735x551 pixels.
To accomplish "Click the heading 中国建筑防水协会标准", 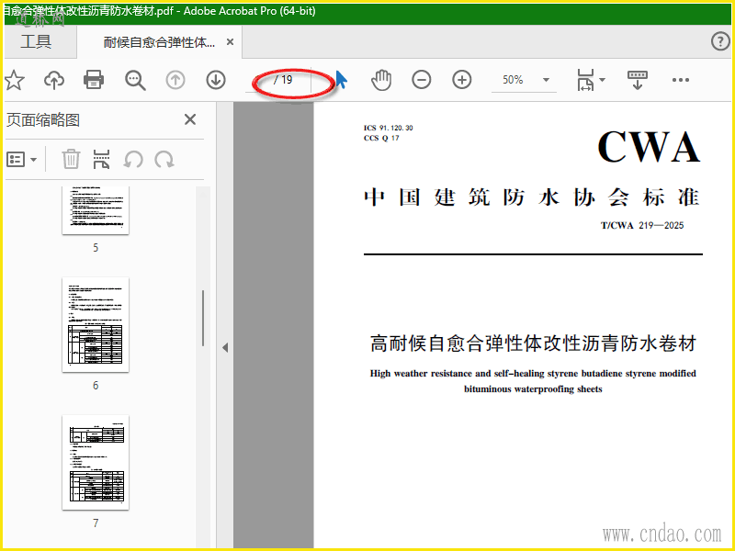I will click(x=532, y=197).
